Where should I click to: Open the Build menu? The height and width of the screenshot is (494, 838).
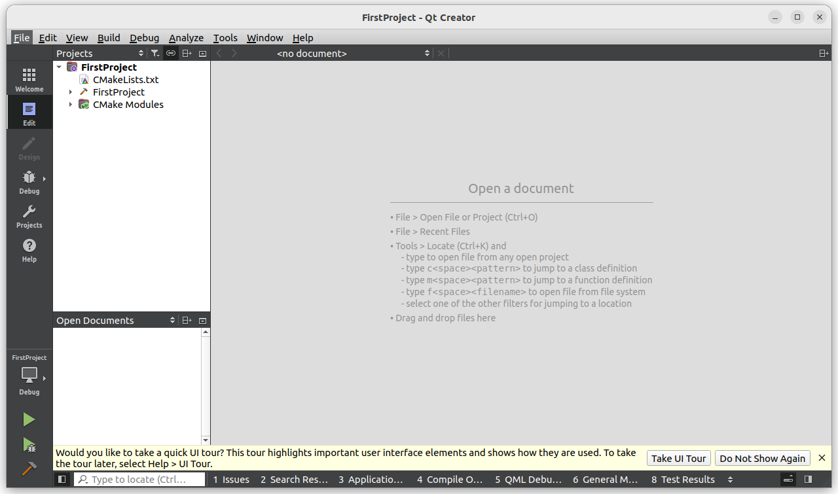click(x=109, y=37)
